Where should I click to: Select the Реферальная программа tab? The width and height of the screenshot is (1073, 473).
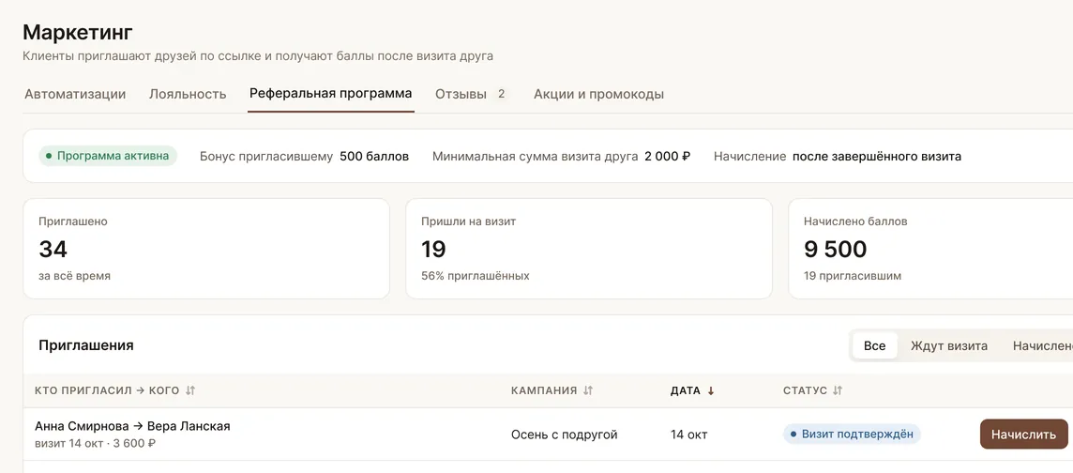click(330, 94)
